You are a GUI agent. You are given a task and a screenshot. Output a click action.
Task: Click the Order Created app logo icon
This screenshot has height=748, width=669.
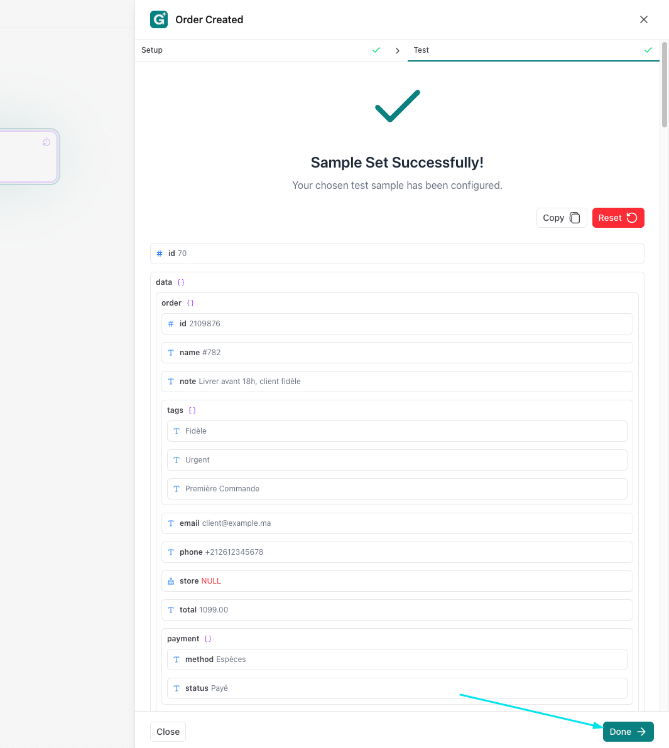pos(159,19)
